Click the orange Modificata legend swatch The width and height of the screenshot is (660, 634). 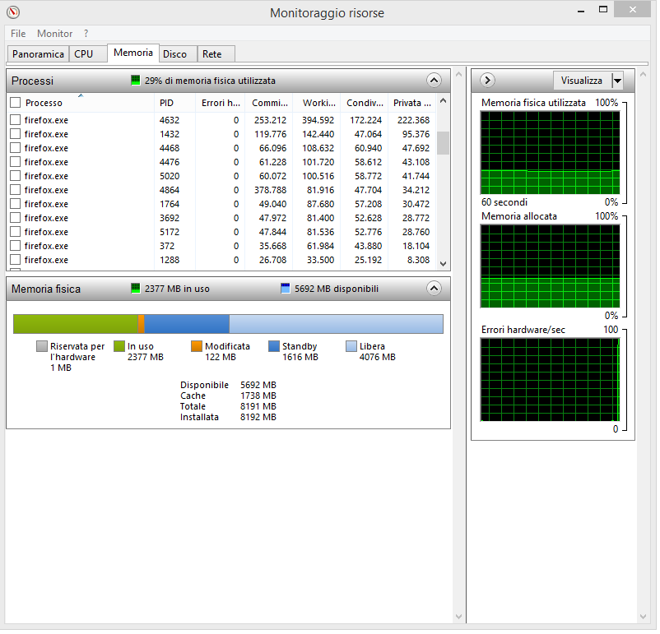click(198, 348)
